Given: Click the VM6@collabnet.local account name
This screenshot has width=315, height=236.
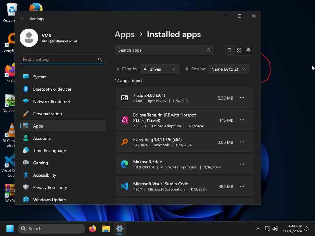Looking at the screenshot, I should tap(59, 41).
